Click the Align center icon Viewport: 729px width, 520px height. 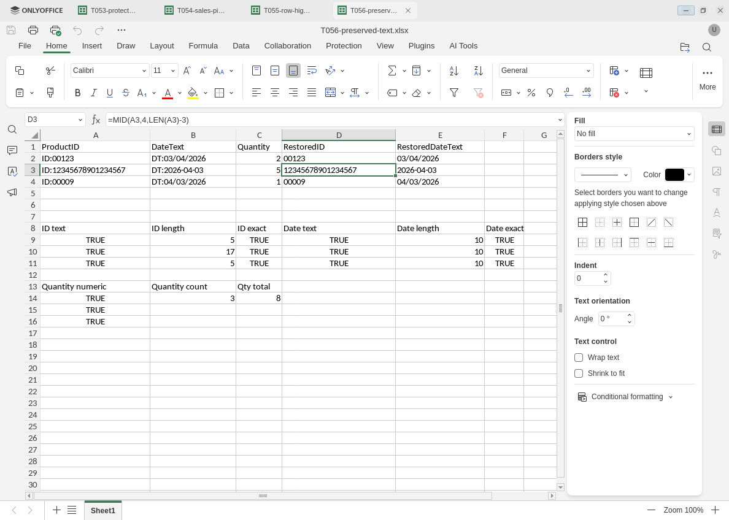click(x=275, y=93)
